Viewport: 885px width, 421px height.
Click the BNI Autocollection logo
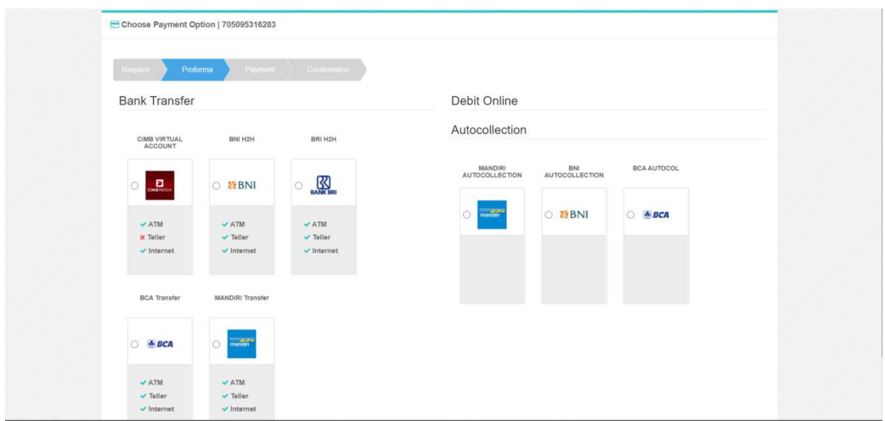coord(573,214)
